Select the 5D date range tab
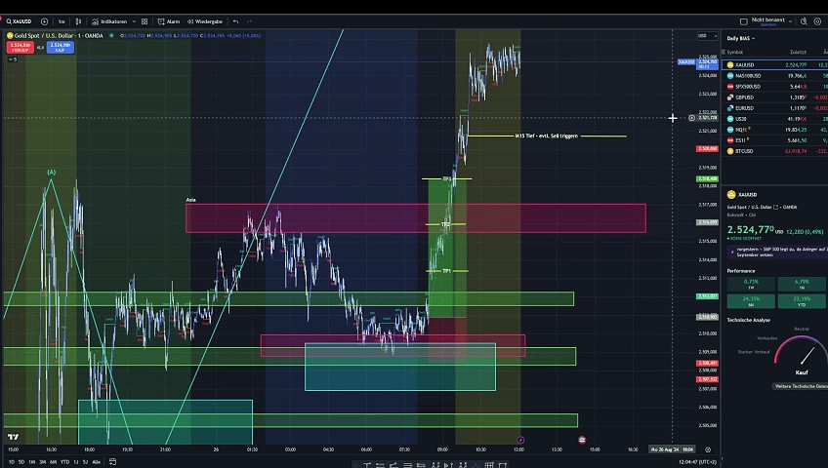Screen dimensions: 828x468 pos(22,461)
